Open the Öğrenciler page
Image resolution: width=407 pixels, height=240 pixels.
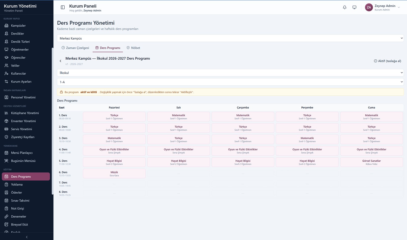pyautogui.click(x=26, y=58)
